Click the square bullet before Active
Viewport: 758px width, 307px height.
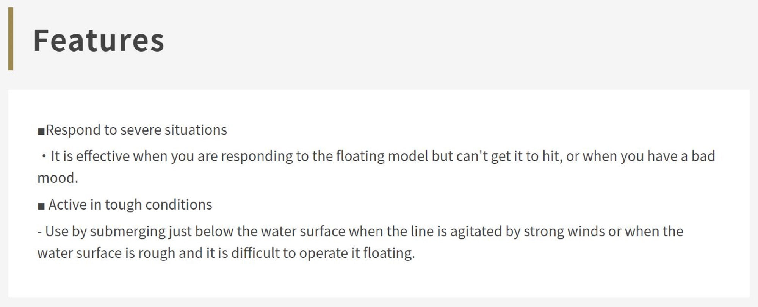[x=41, y=206]
